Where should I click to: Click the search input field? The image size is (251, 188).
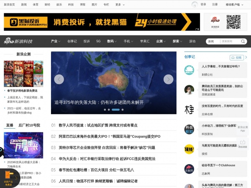[x=230, y=41]
